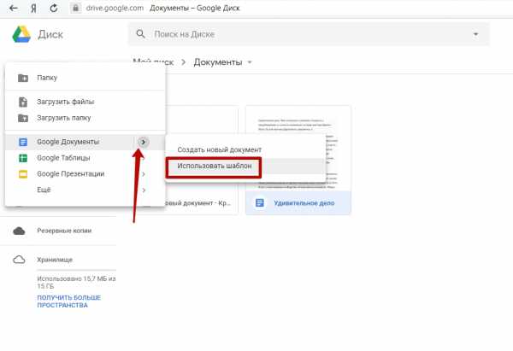This screenshot has height=351, width=513.
Task: Click 'Использовано 15,7 МБ из 15 ГБ' text
Action: coord(76,283)
